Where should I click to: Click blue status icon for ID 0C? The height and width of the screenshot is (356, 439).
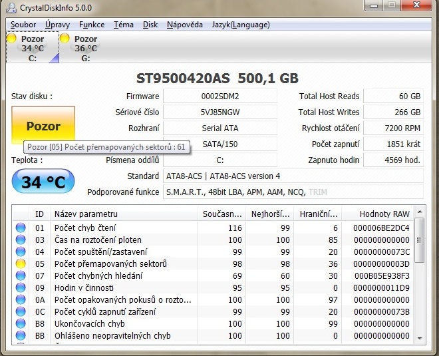[x=21, y=311]
